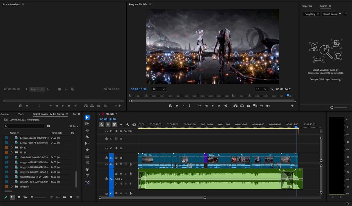
Task: Toggle V1 track visibility eye
Action: 121,158
